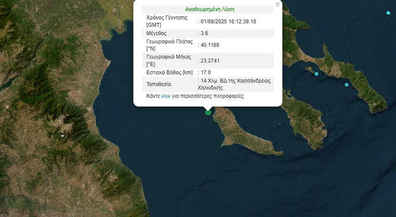Image resolution: width=396 pixels, height=217 pixels.
Task: Click the 'Μέγεθος' label
Action: coord(156,33)
